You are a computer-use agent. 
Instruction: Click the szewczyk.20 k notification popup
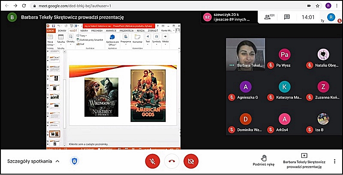pos(229,17)
